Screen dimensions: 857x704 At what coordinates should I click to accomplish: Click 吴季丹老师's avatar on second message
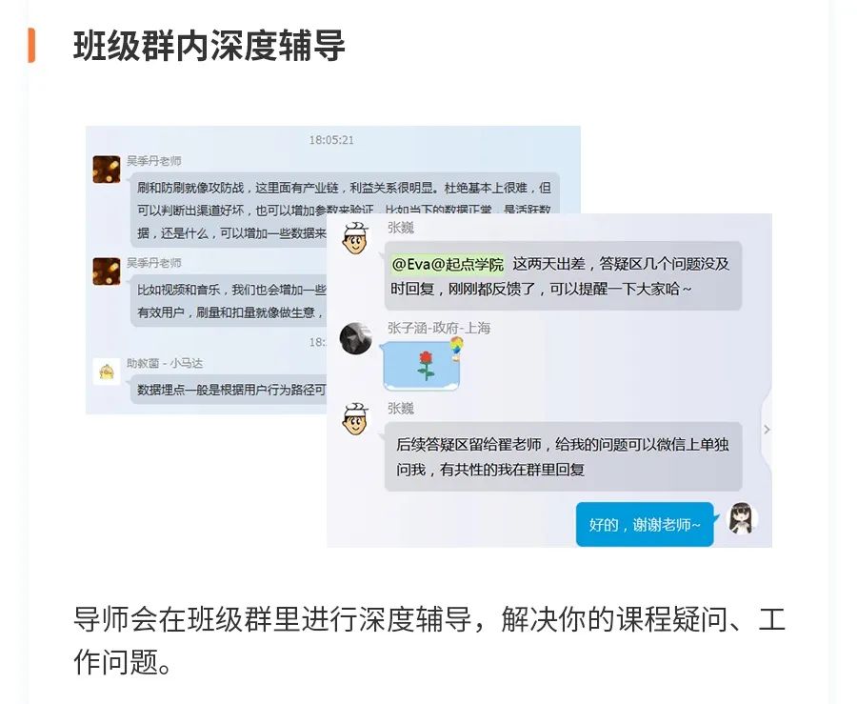coord(106,272)
